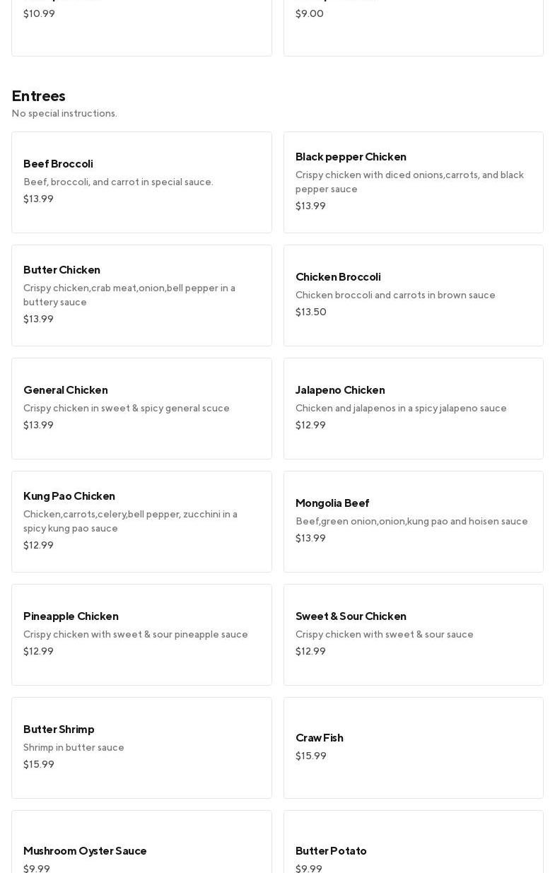Viewport: 555px width, 873px height.
Task: Click the Entrees section heading
Action: coord(39,96)
